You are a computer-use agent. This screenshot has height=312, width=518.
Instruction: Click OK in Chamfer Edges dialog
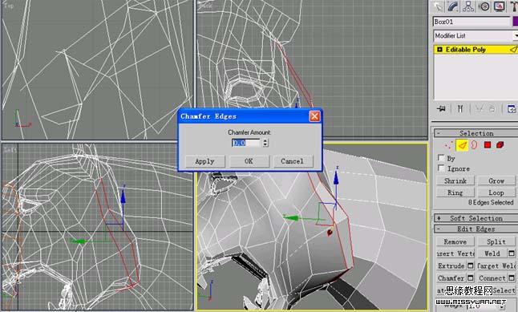[249, 161]
